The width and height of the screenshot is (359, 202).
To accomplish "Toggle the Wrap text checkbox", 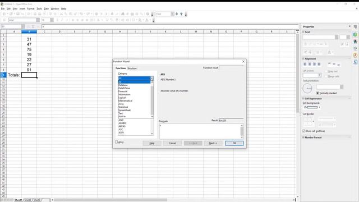I will click(326, 71).
